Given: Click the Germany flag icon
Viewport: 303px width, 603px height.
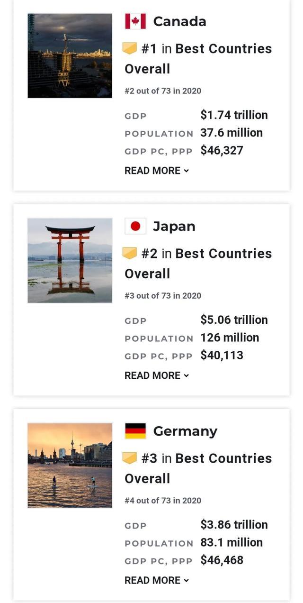Looking at the screenshot, I should (135, 430).
